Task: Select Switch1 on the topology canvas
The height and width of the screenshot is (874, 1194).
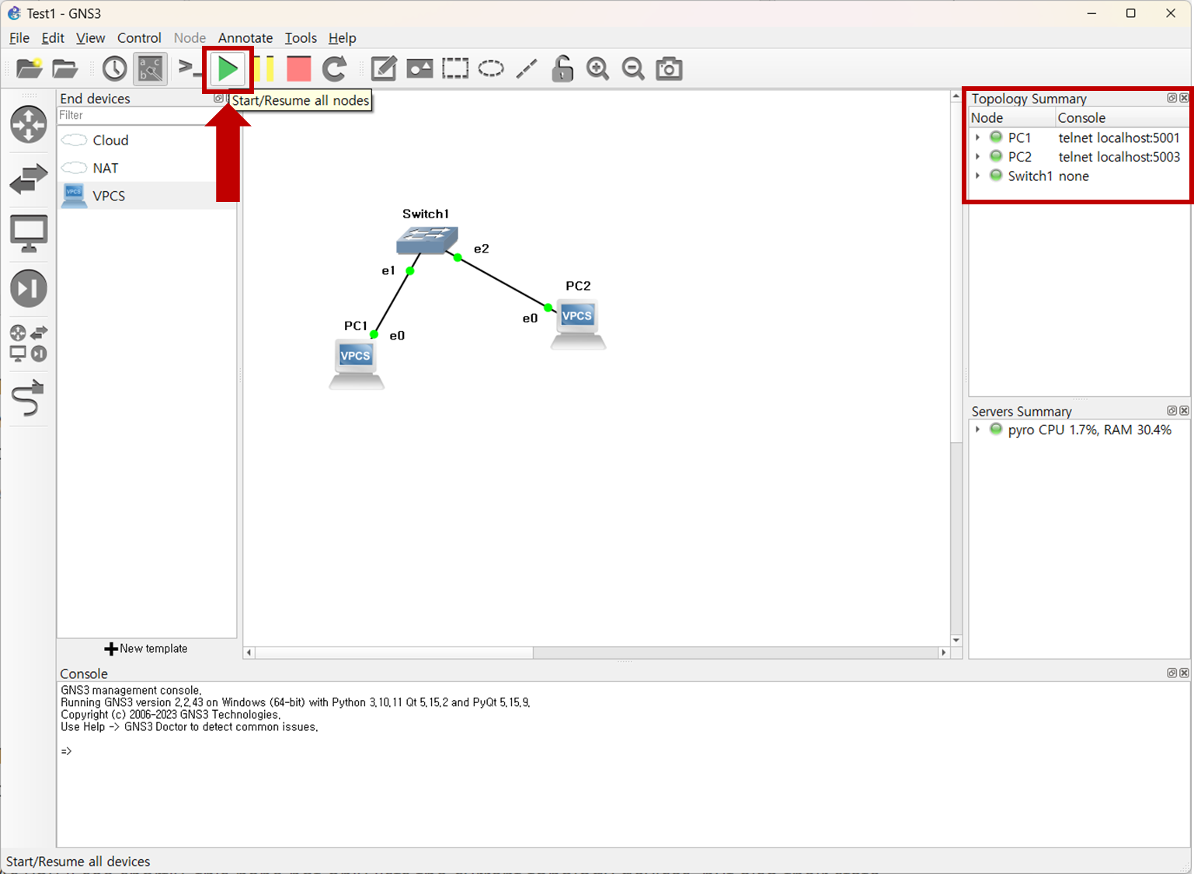Action: 427,240
